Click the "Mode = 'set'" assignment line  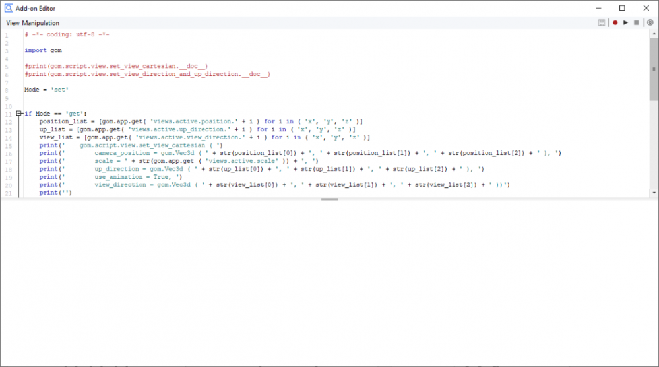pos(46,90)
